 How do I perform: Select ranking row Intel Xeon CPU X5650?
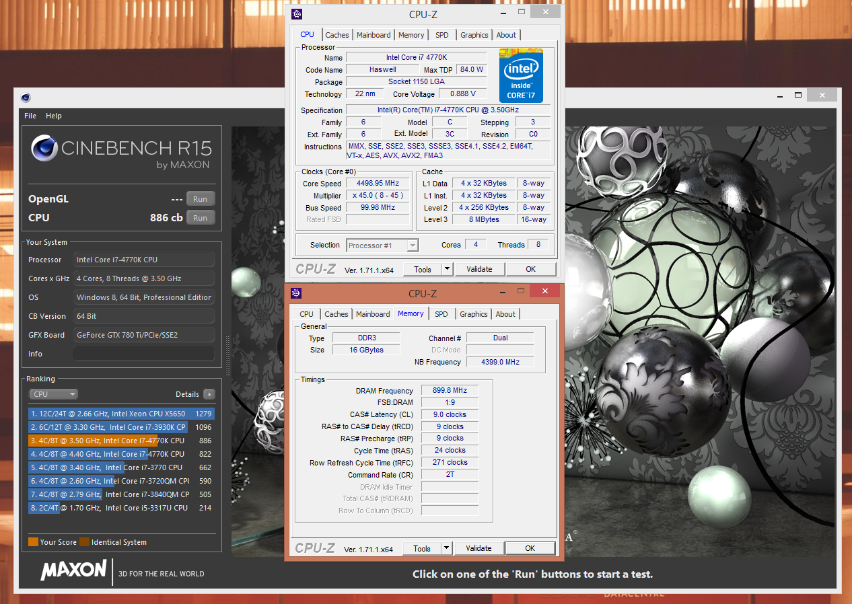coord(121,414)
